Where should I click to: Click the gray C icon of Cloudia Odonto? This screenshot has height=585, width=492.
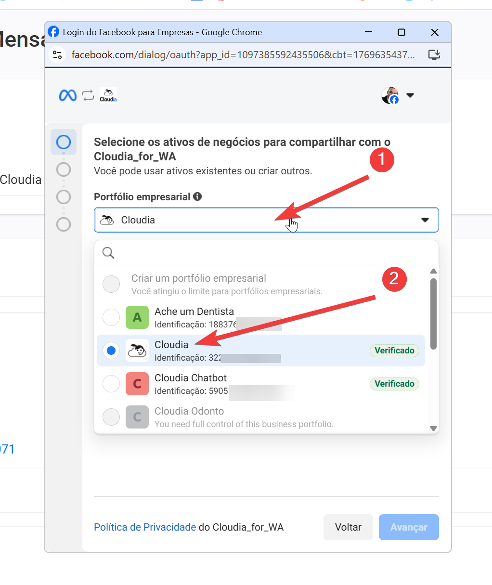[137, 417]
